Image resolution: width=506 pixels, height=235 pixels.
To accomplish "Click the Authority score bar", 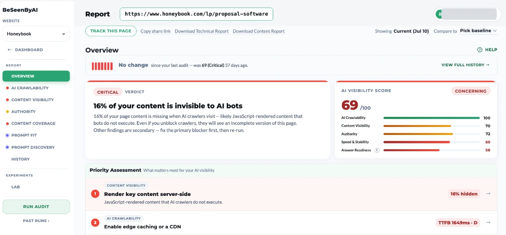I will pyautogui.click(x=431, y=134).
